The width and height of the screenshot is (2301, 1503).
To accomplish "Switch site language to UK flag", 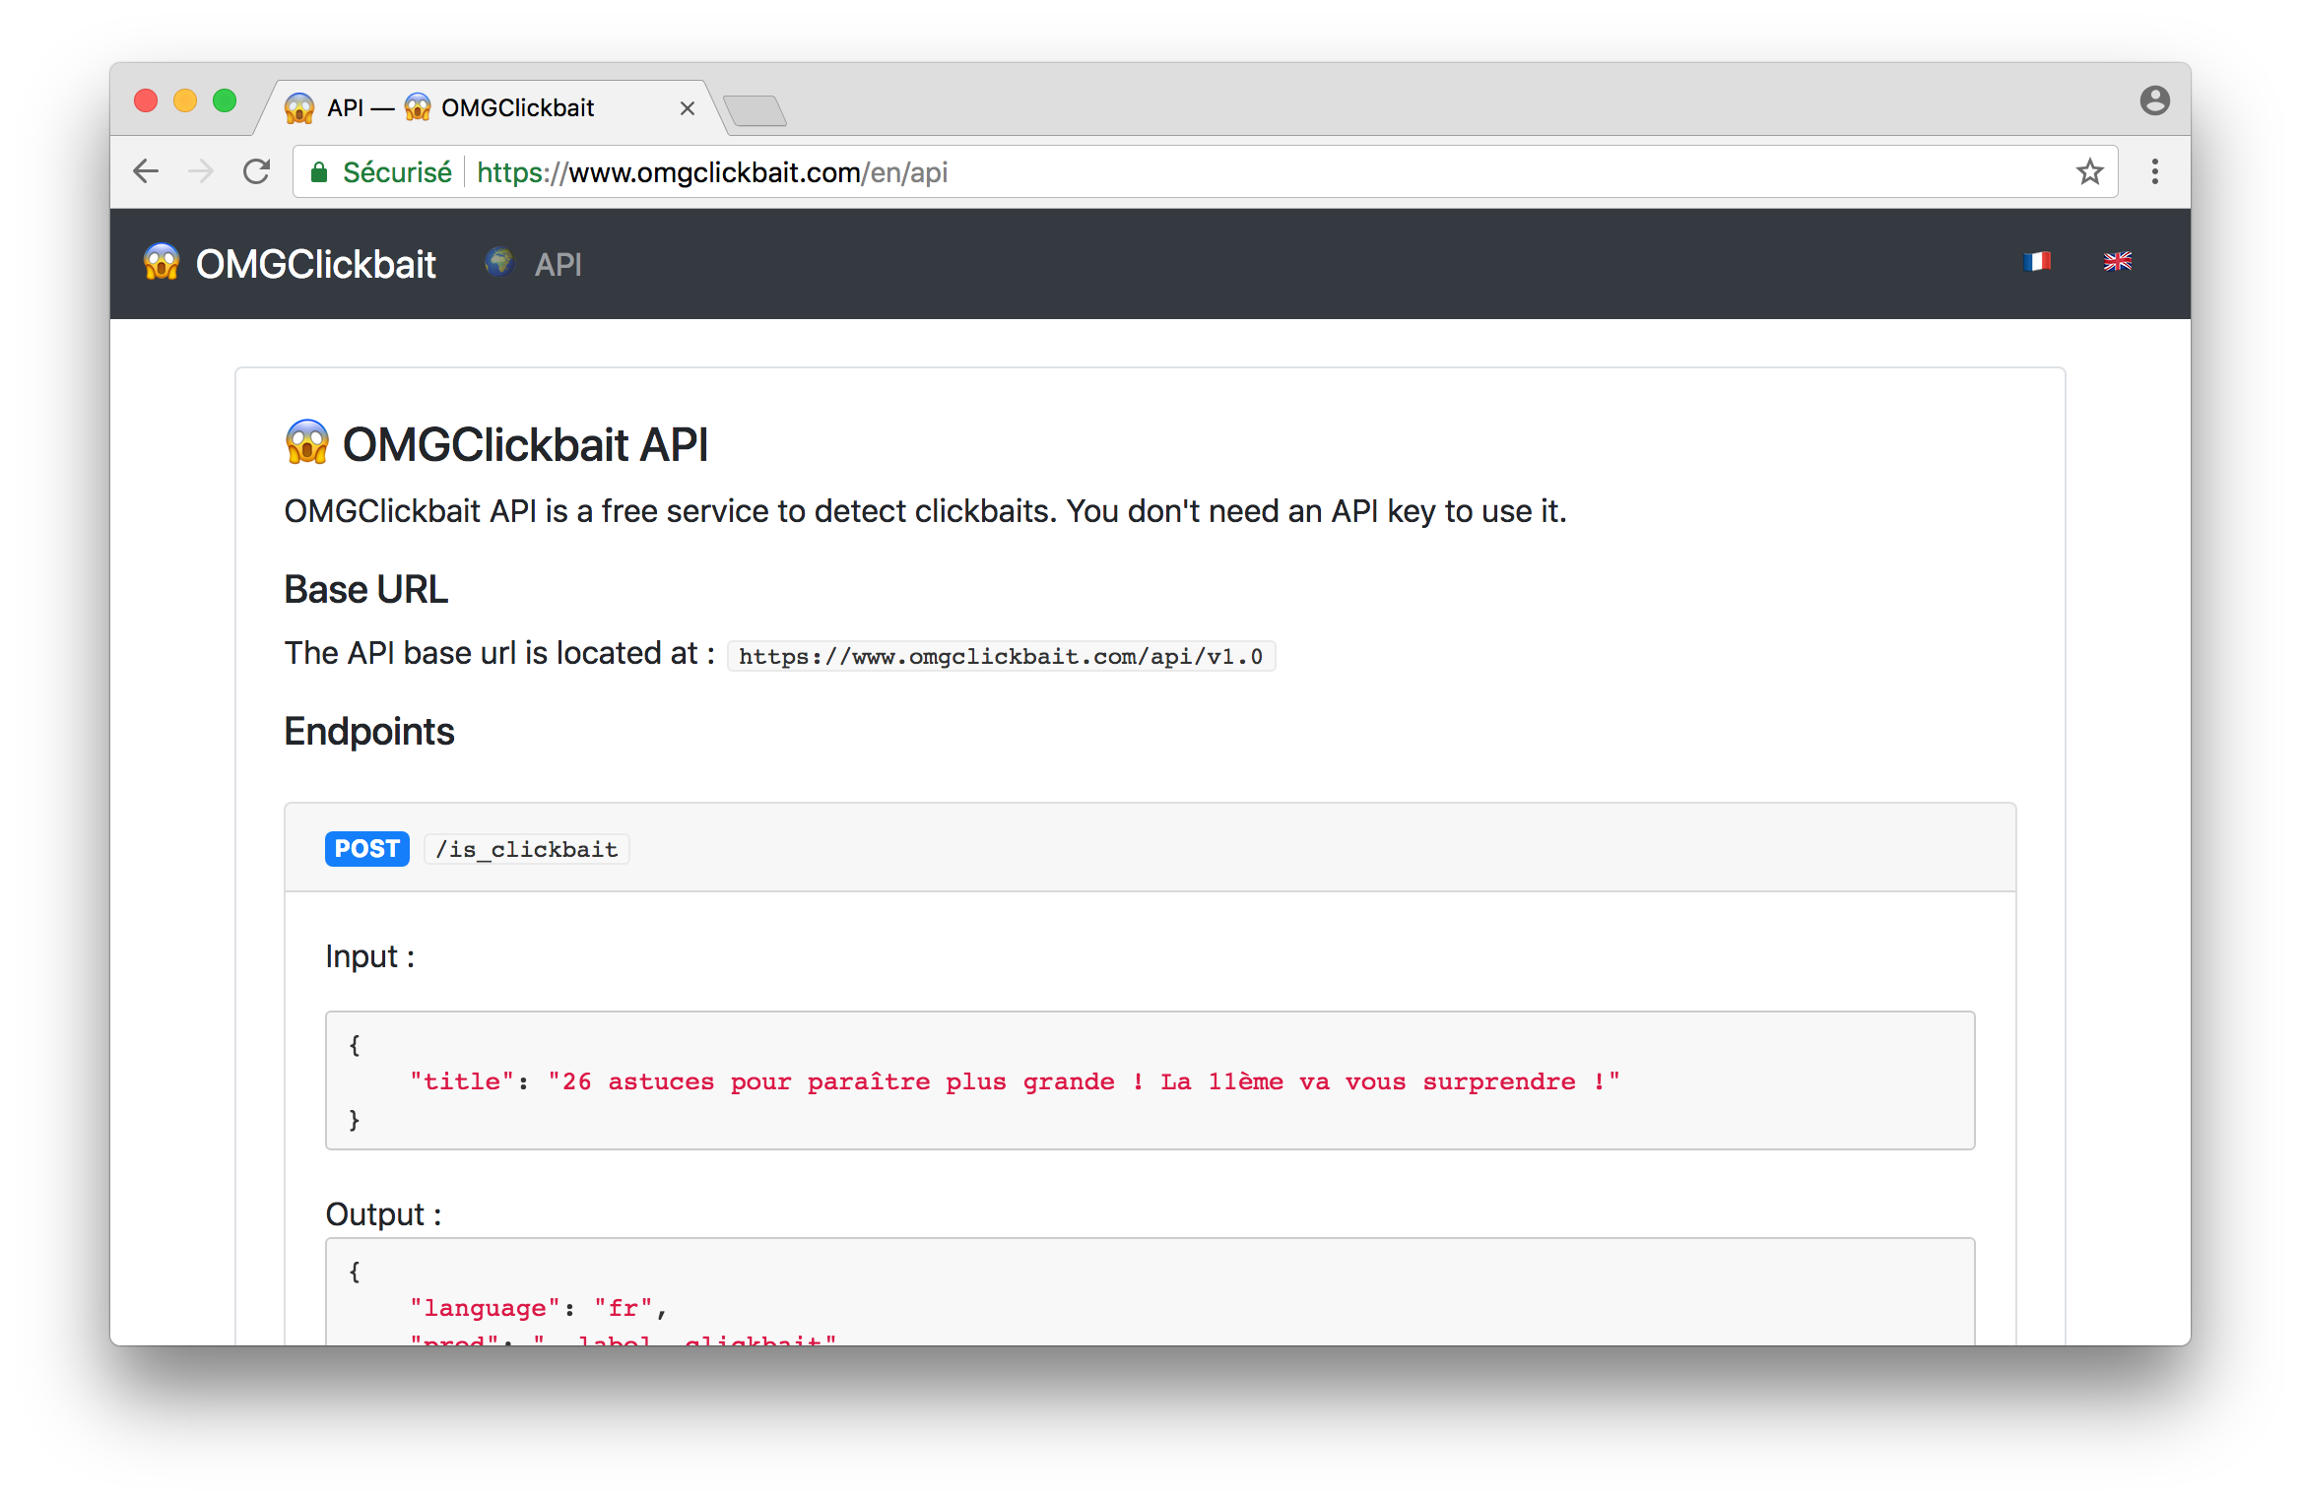I will point(2117,262).
